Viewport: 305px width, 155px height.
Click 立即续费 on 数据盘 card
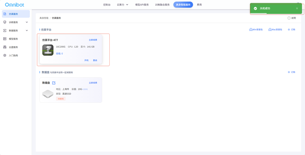pyautogui.click(x=93, y=83)
